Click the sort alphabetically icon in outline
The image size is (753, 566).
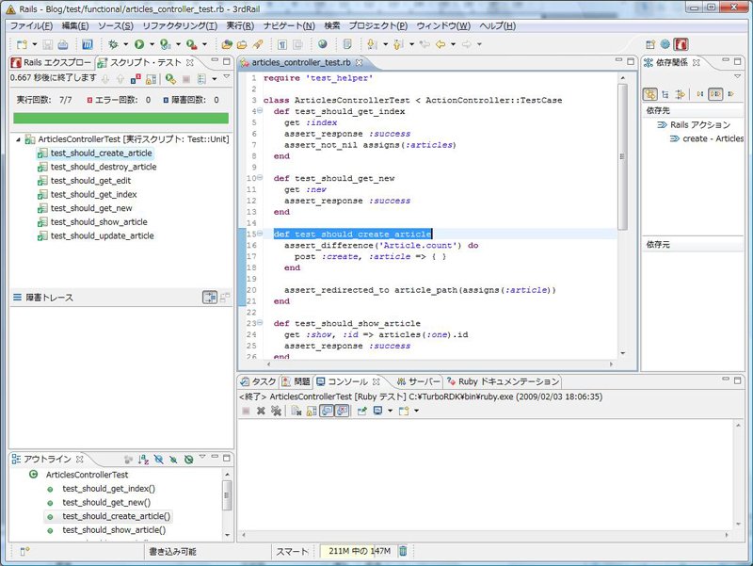pos(143,460)
